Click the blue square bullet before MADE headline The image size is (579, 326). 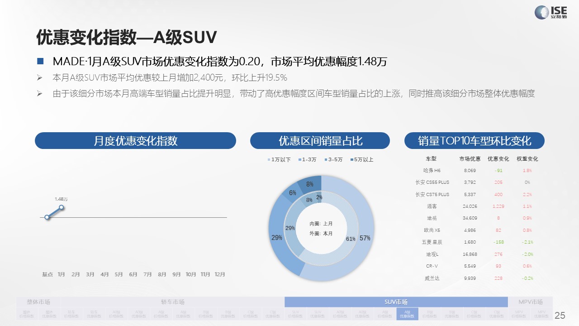point(40,61)
